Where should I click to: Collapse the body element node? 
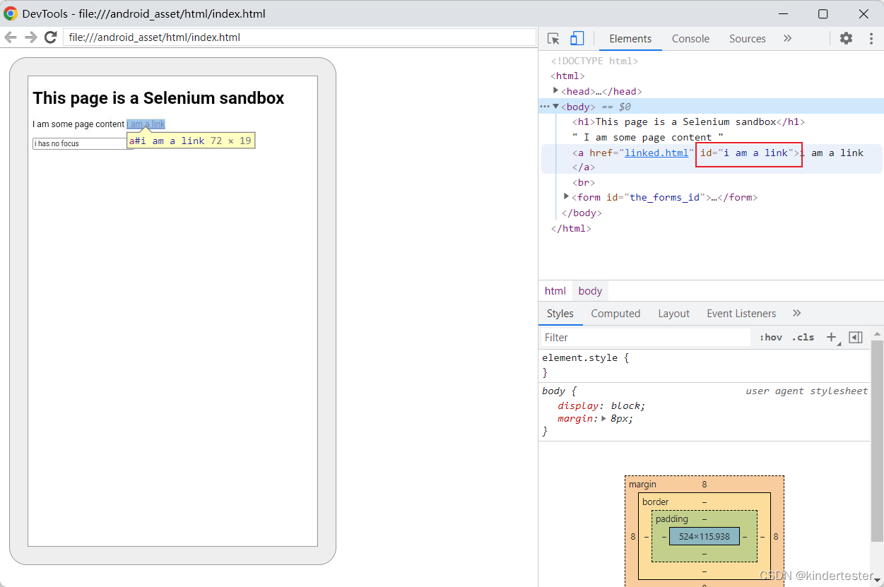556,106
